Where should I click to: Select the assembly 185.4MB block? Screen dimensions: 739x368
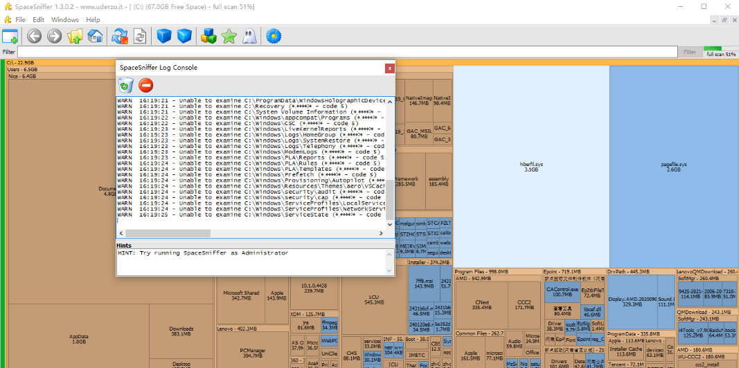click(x=438, y=181)
